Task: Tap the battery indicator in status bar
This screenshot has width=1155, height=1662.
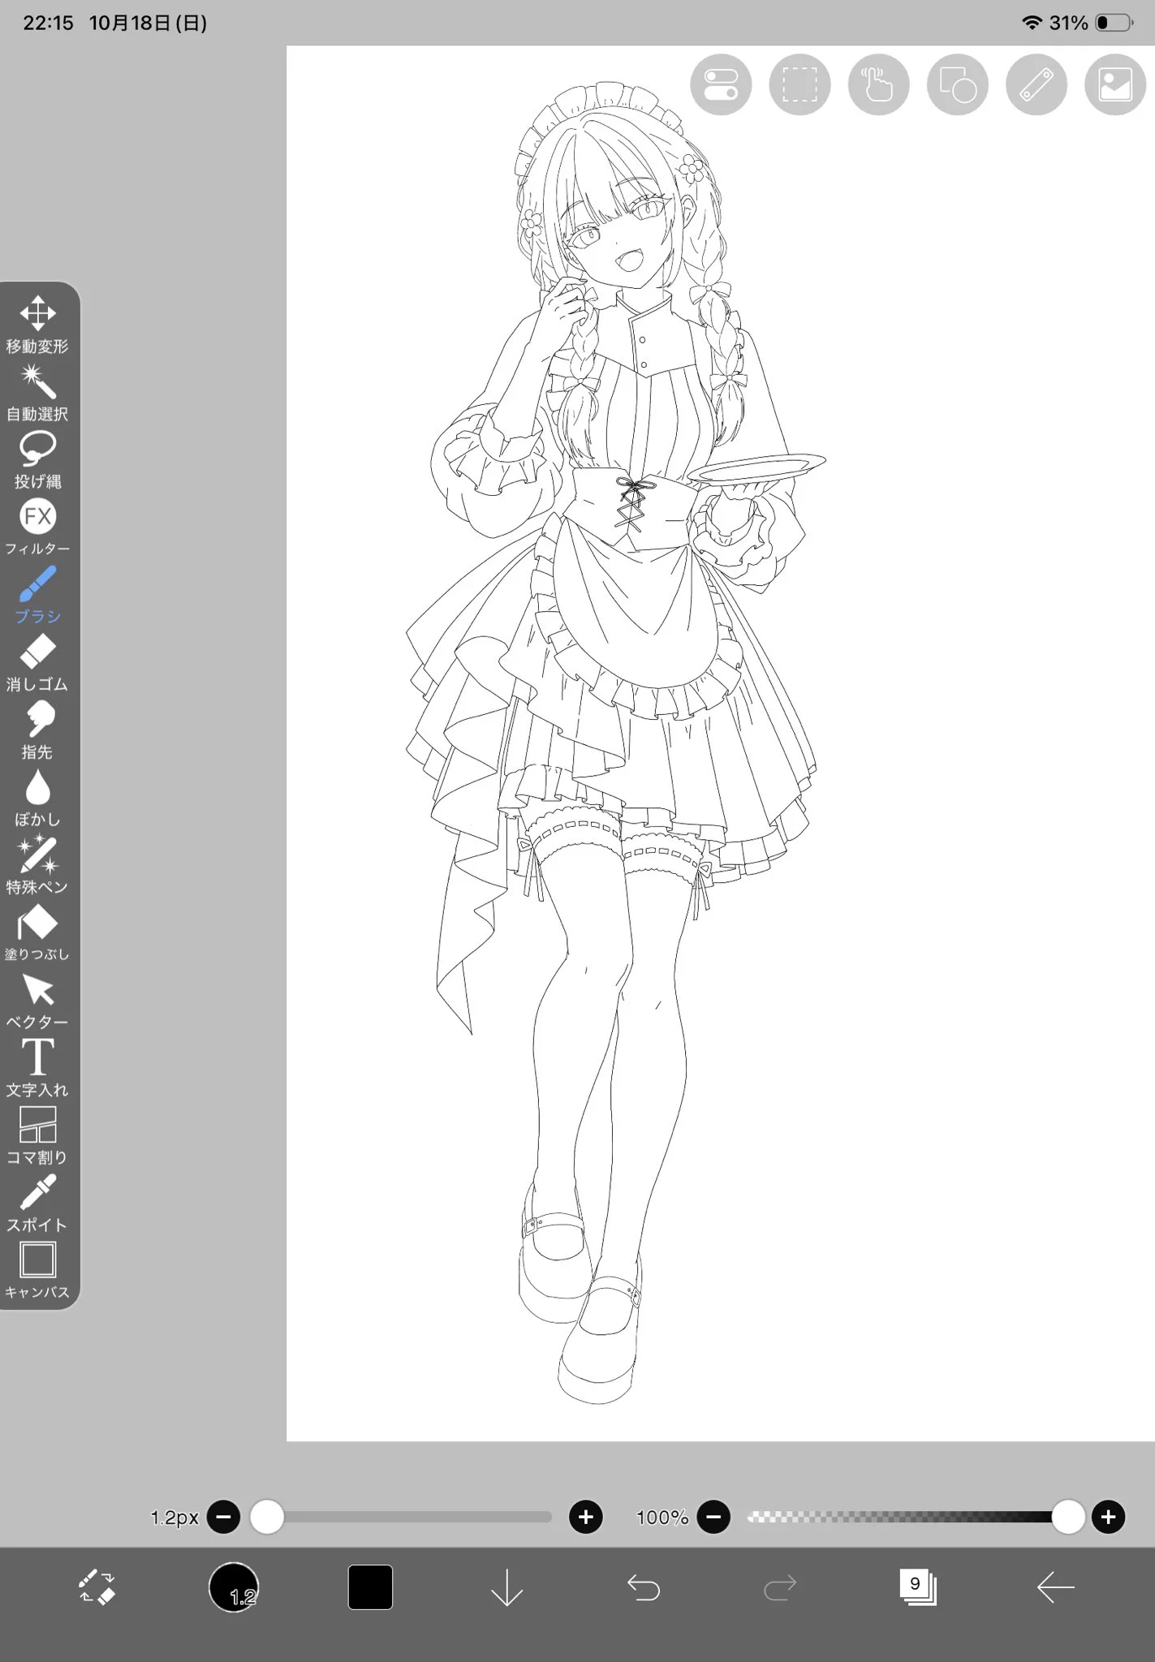Action: tap(1115, 23)
